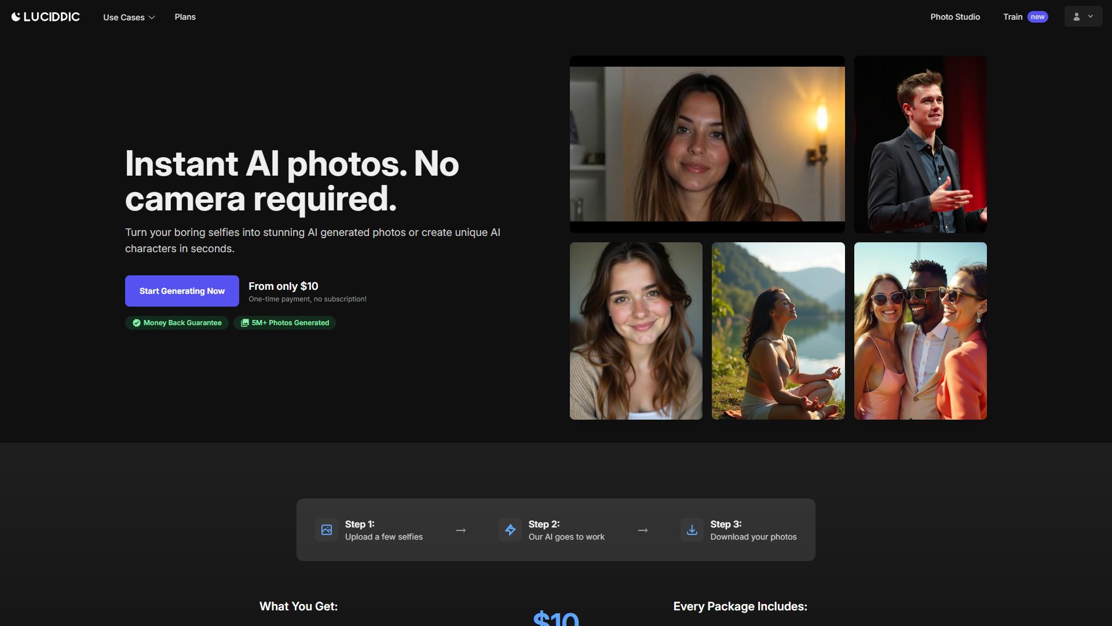Click the Step 3 download icon
Viewport: 1112px width, 626px height.
coord(692,530)
